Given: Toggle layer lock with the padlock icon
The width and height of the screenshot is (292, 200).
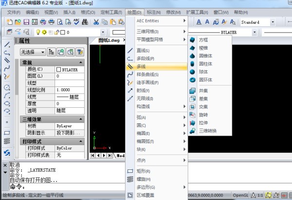Looking at the screenshot, I should click(x=56, y=32).
